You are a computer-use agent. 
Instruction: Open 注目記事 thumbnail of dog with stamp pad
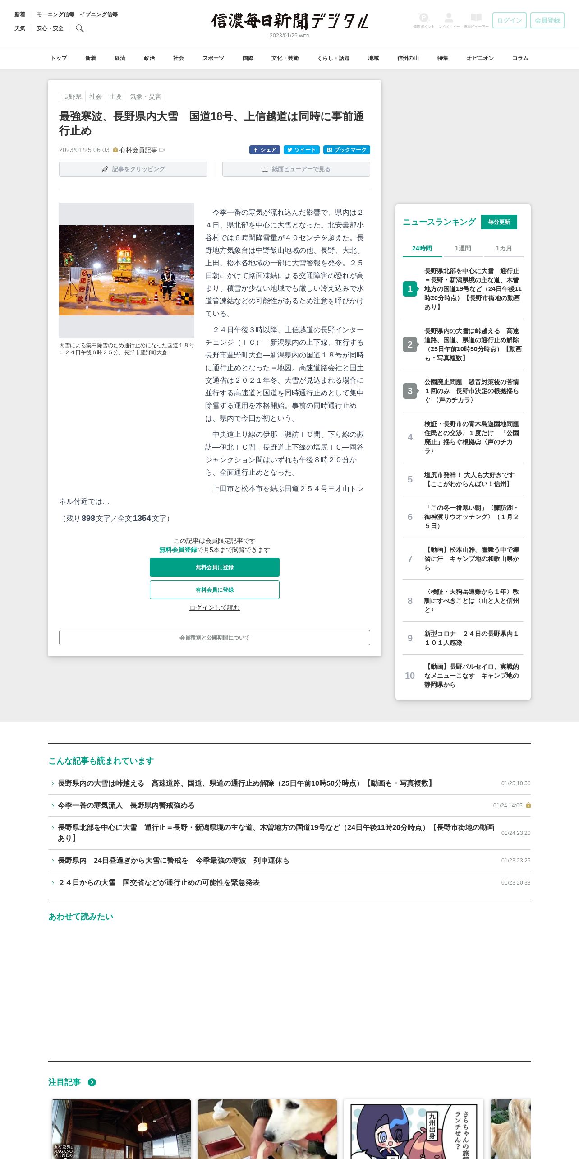coord(267,1129)
